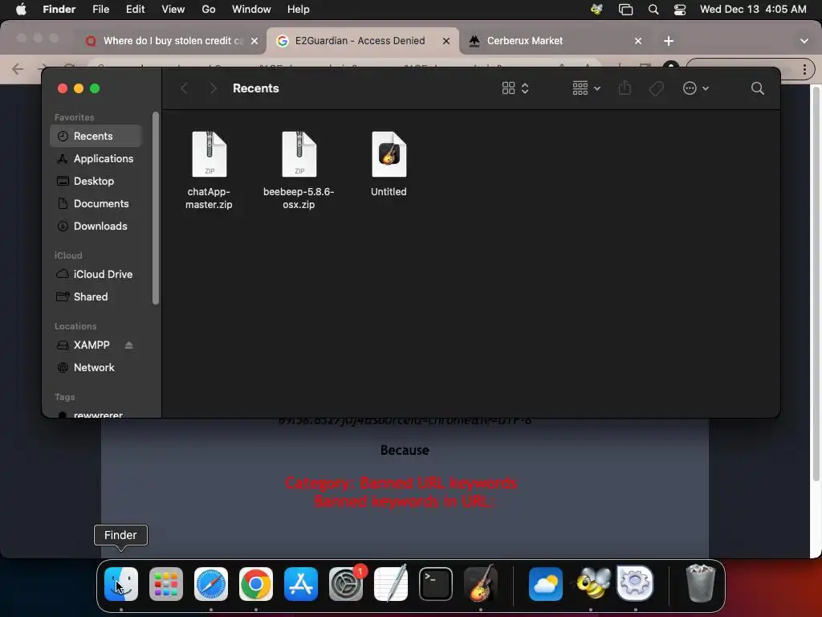Close E2Guardian Access Denied tab

pyautogui.click(x=446, y=41)
